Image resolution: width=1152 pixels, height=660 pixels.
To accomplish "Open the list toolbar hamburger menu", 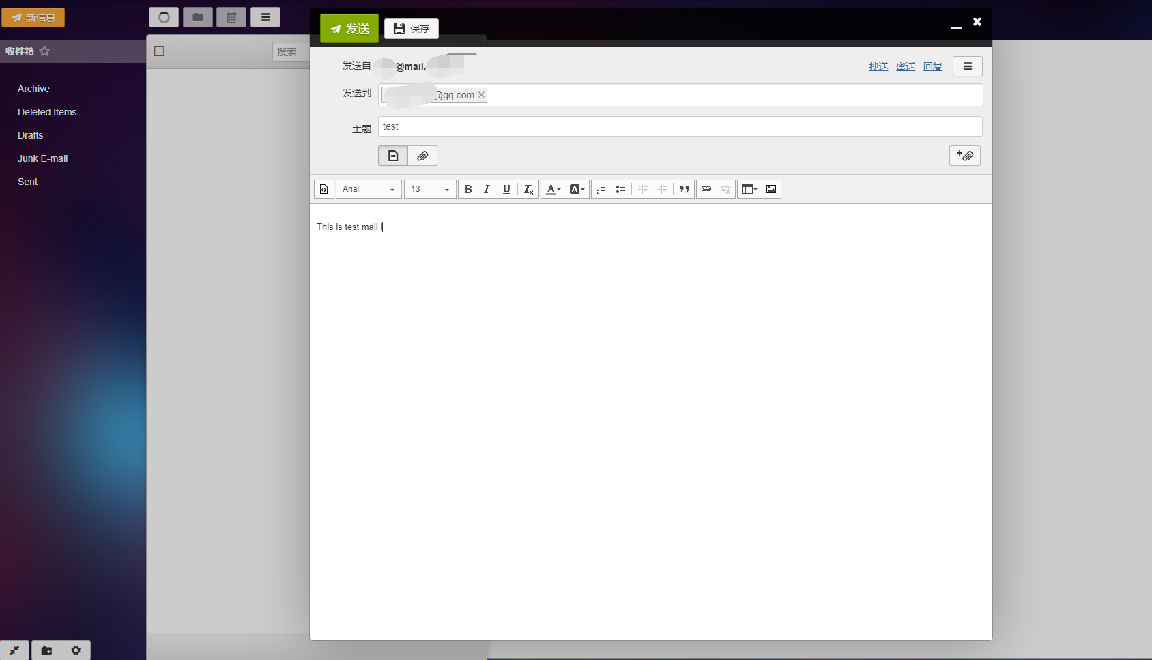I will [x=265, y=17].
